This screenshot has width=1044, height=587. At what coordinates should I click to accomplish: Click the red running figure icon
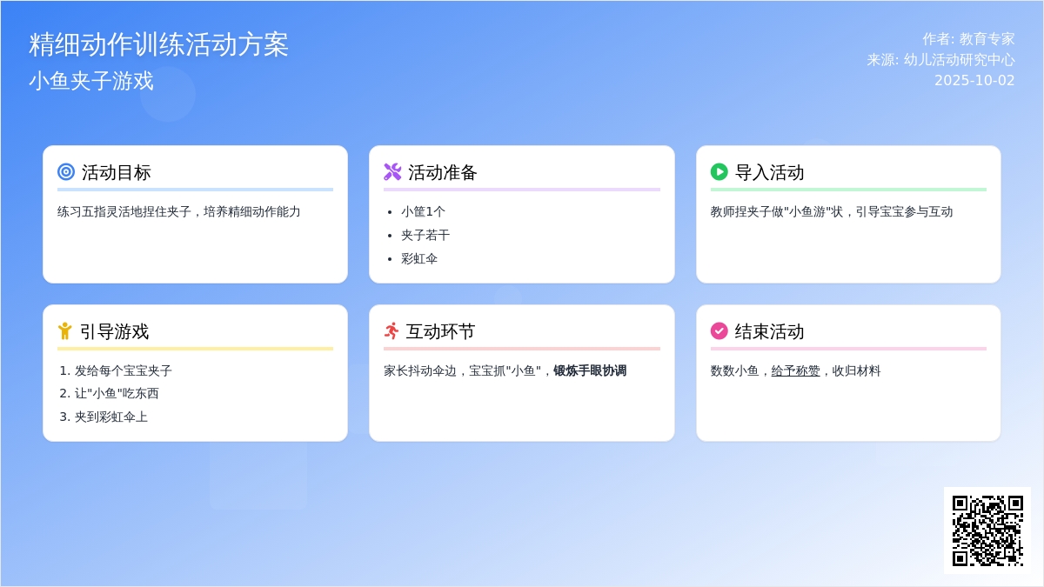[391, 331]
